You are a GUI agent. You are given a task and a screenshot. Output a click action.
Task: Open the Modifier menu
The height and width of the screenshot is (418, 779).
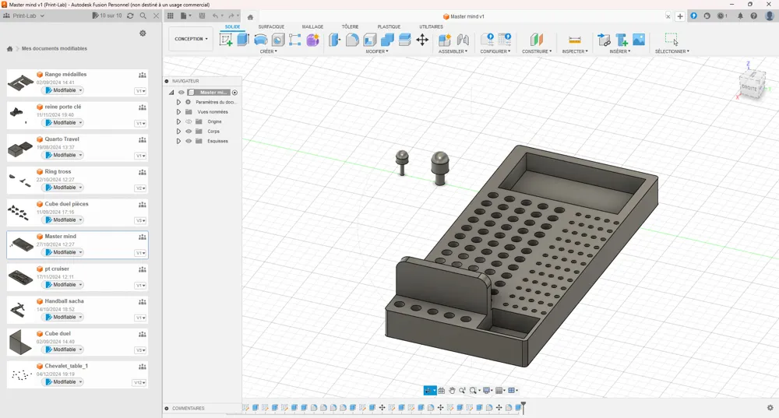[376, 51]
